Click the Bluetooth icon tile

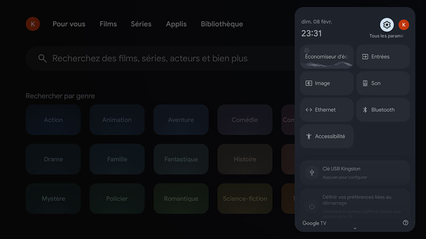coord(383,110)
